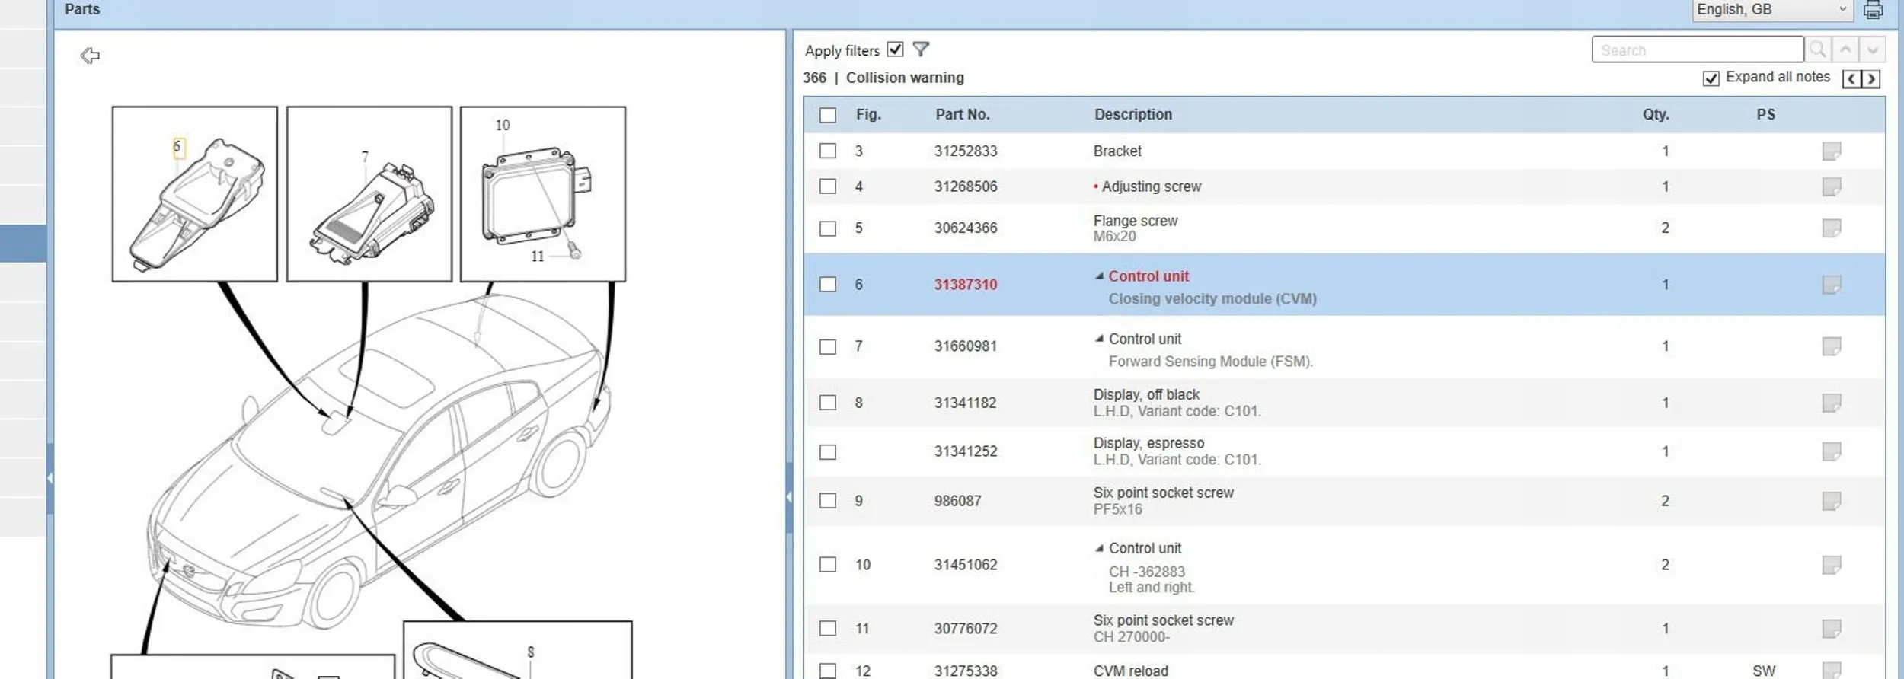Open the English, GB language dropdown
This screenshot has width=1904, height=679.
tap(1775, 10)
